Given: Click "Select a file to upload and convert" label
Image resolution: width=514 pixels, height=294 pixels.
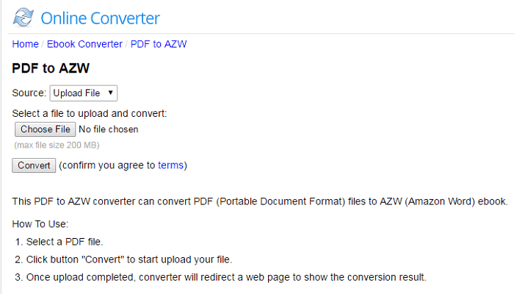Looking at the screenshot, I should (x=90, y=113).
